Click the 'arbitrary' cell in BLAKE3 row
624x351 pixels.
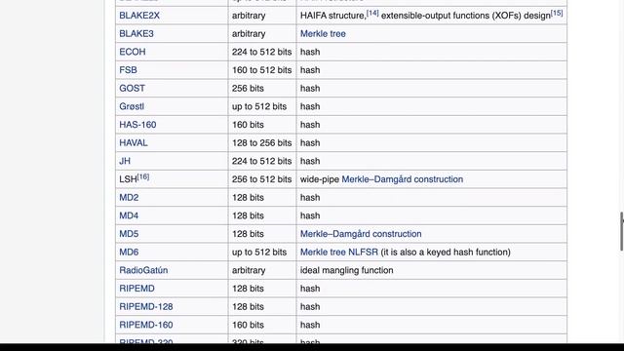click(x=262, y=34)
